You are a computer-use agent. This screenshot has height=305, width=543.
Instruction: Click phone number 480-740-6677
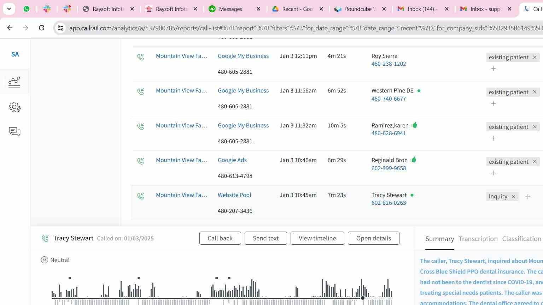tap(389, 99)
